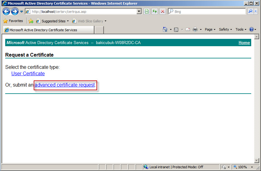Follow the Home link in teal banner

[x=244, y=43]
